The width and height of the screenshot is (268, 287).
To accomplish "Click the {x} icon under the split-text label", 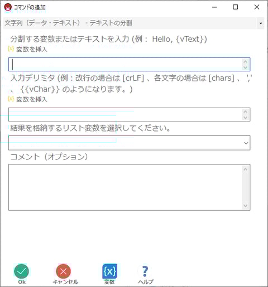I will tap(11, 49).
